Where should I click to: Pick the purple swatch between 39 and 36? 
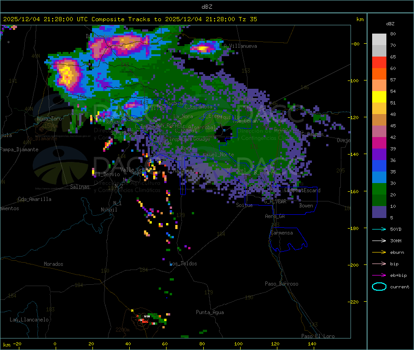click(x=379, y=155)
